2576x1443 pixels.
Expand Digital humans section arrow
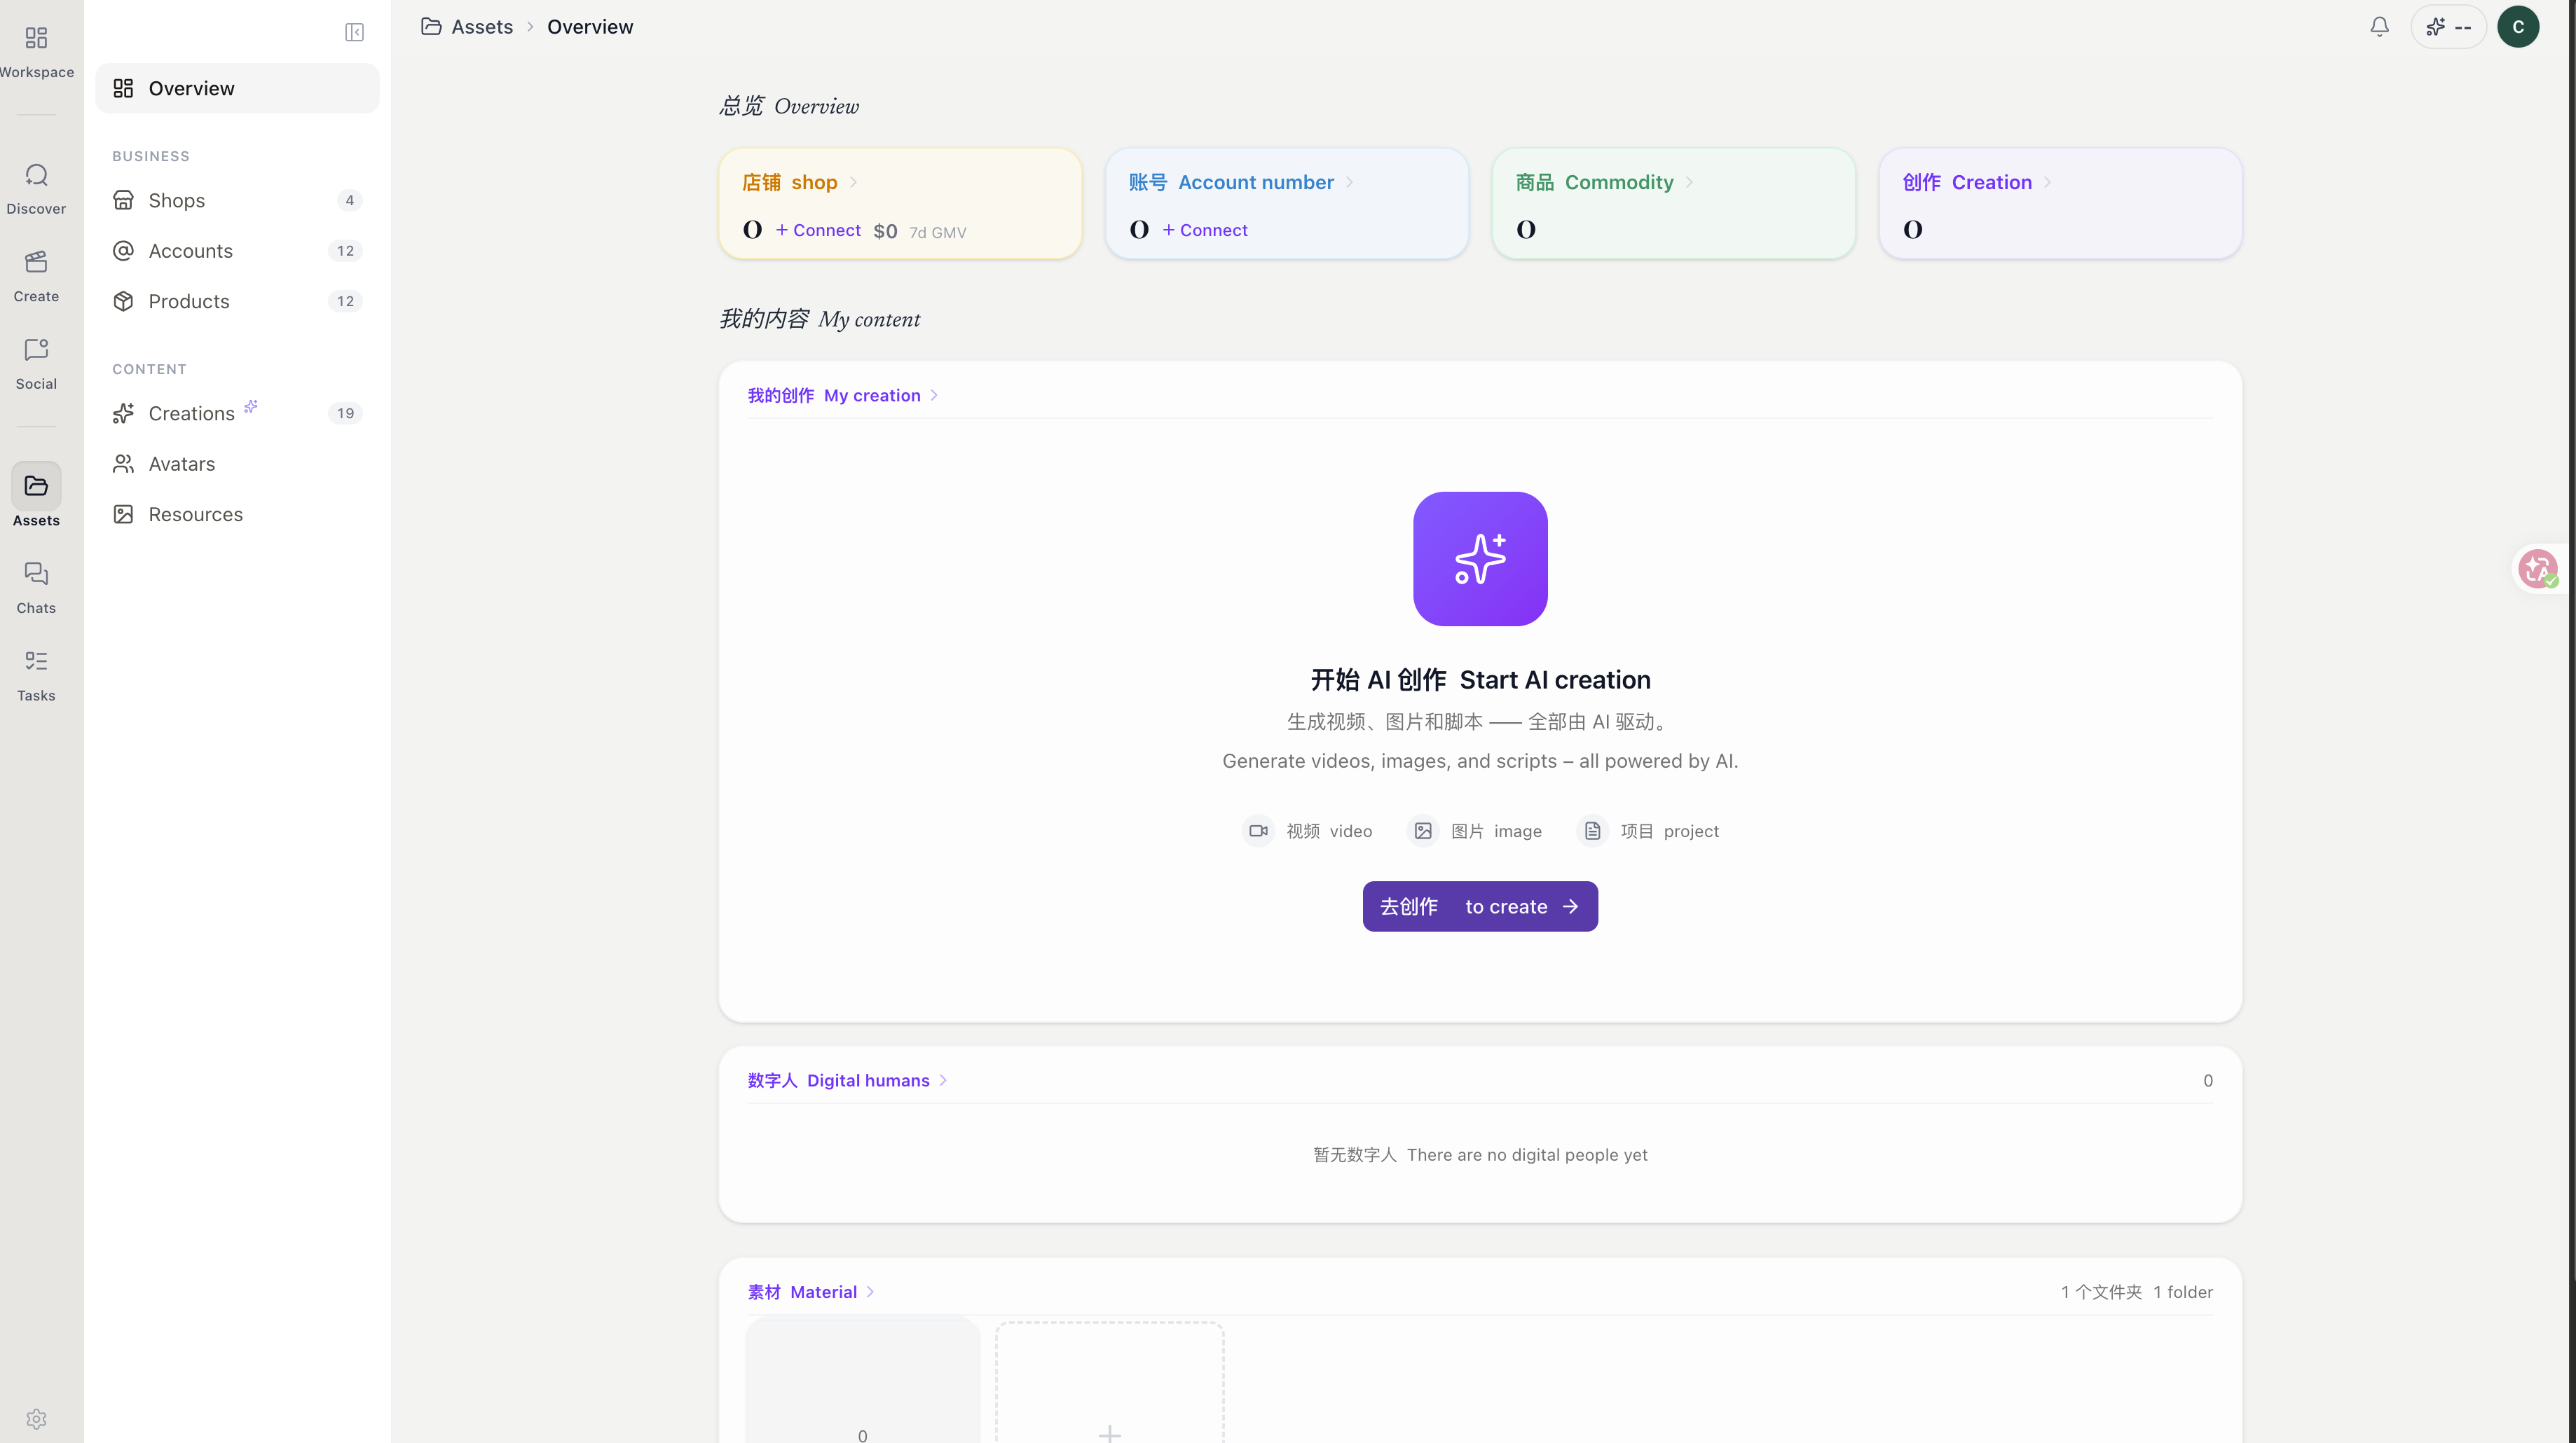[x=943, y=1080]
